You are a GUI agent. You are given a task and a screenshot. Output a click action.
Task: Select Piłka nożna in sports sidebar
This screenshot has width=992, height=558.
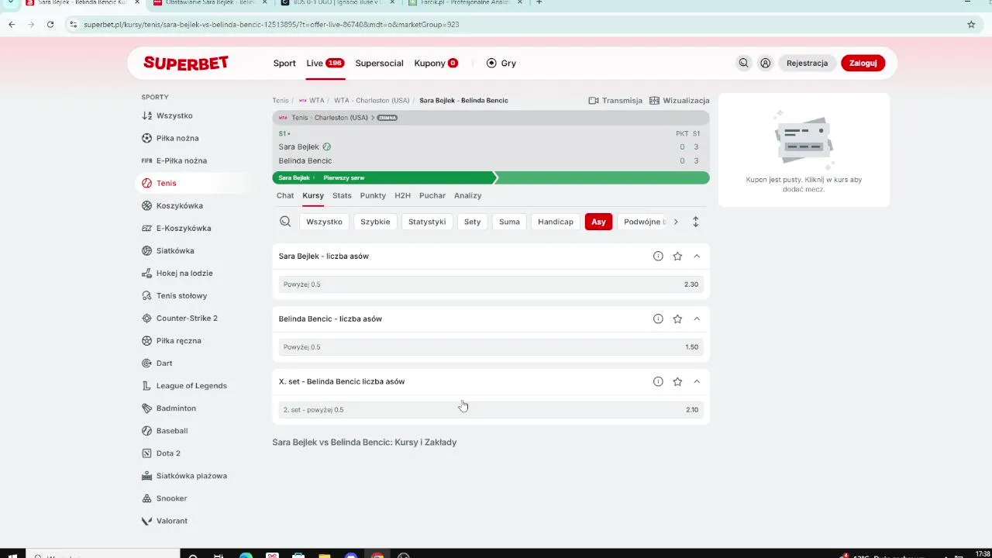coord(177,138)
